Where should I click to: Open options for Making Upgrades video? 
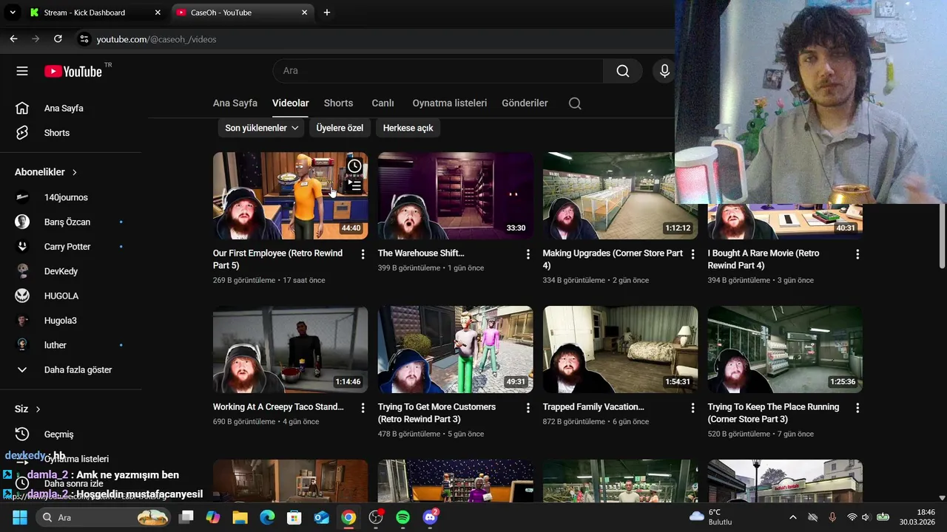tap(692, 254)
